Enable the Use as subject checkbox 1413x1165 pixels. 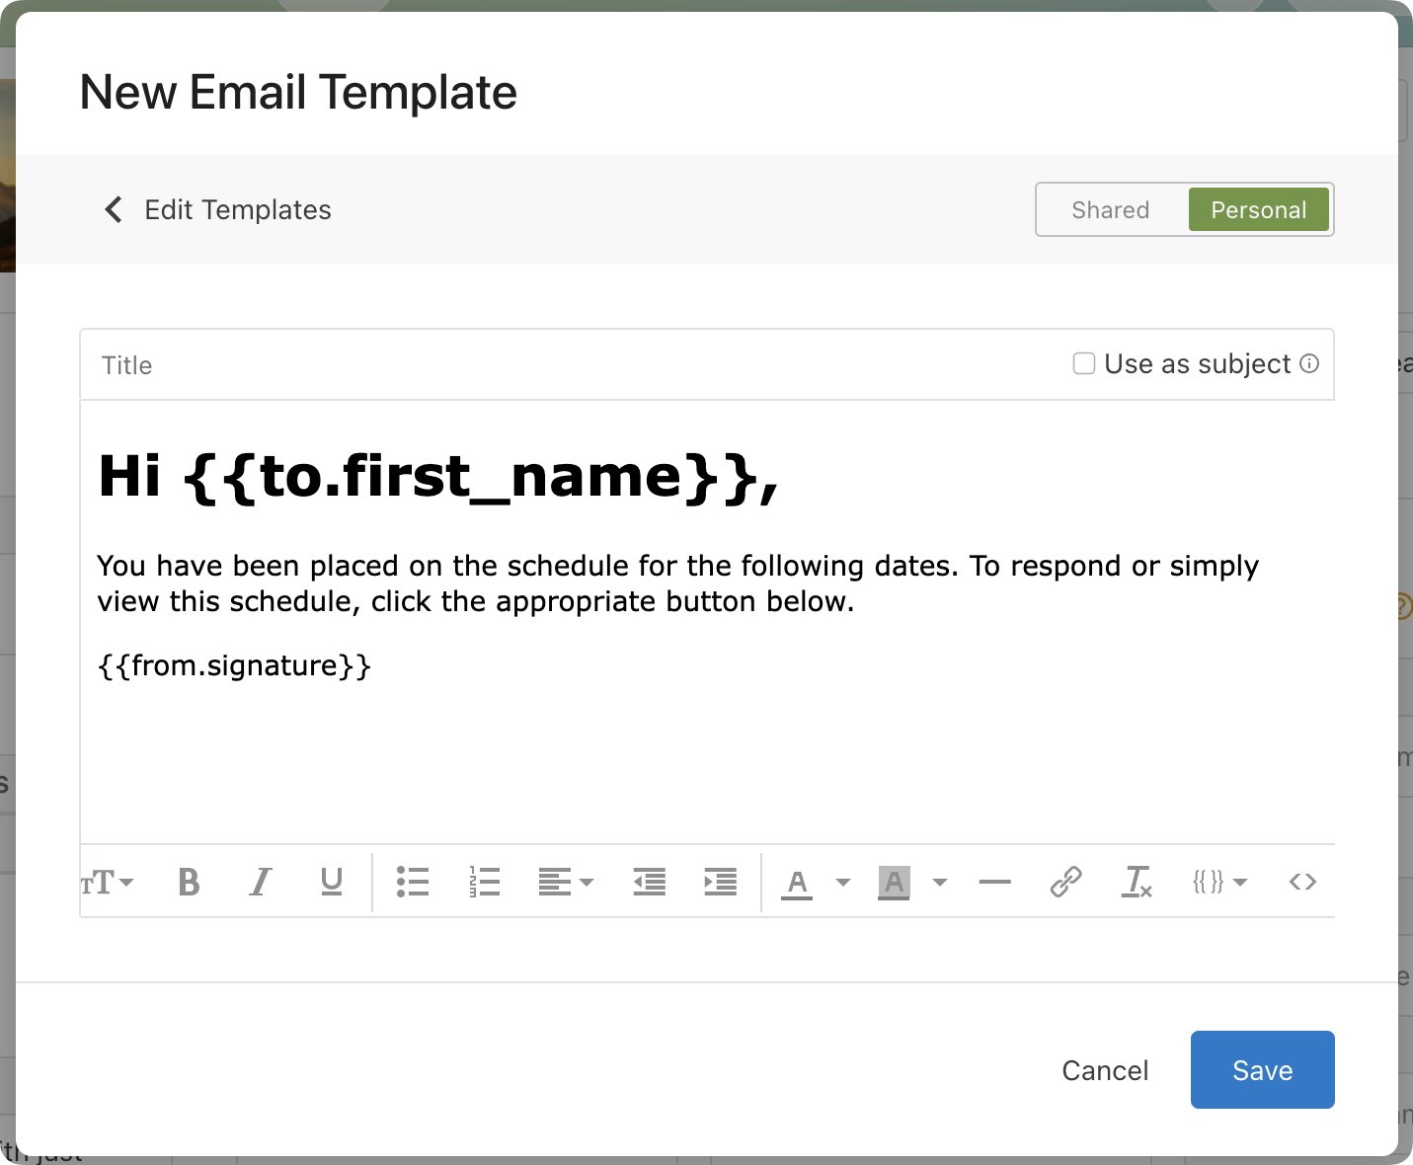1084,364
